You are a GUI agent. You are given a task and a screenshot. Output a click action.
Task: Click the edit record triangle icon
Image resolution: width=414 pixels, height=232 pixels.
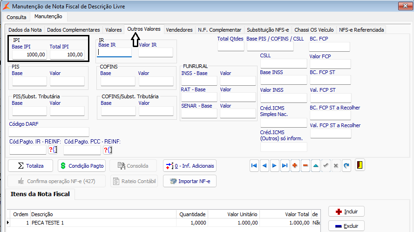[x=316, y=166]
